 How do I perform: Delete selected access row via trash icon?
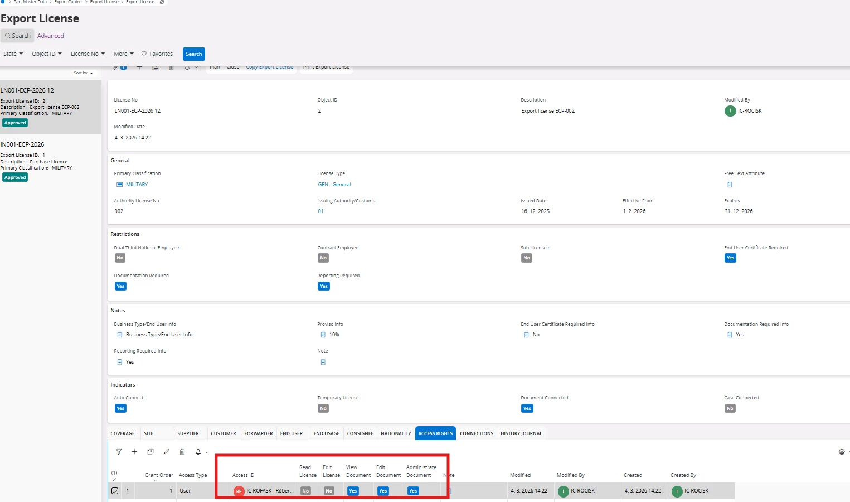tap(182, 452)
